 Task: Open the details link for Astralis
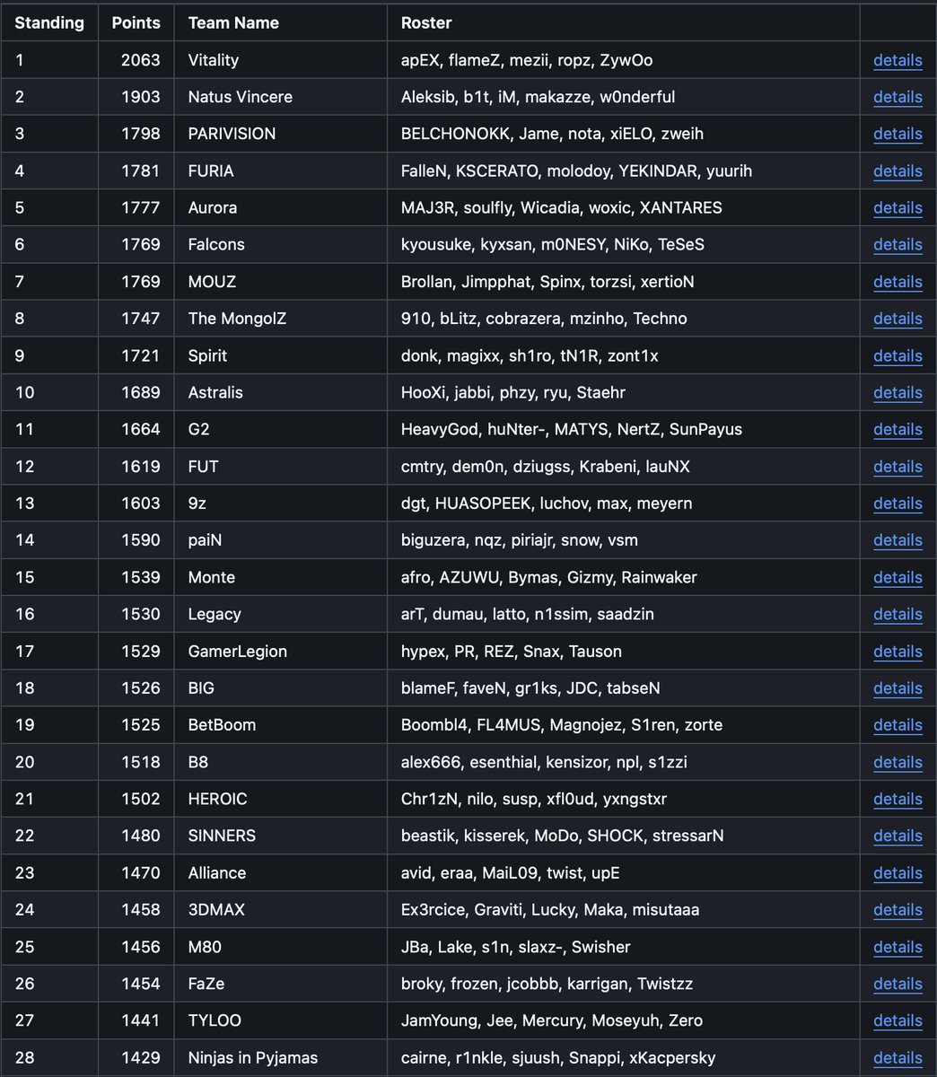[898, 392]
